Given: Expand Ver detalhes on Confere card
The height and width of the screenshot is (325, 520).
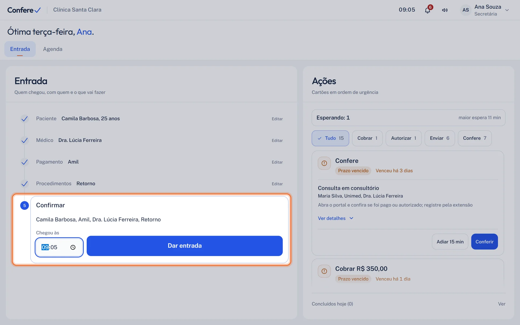Looking at the screenshot, I should pyautogui.click(x=336, y=218).
